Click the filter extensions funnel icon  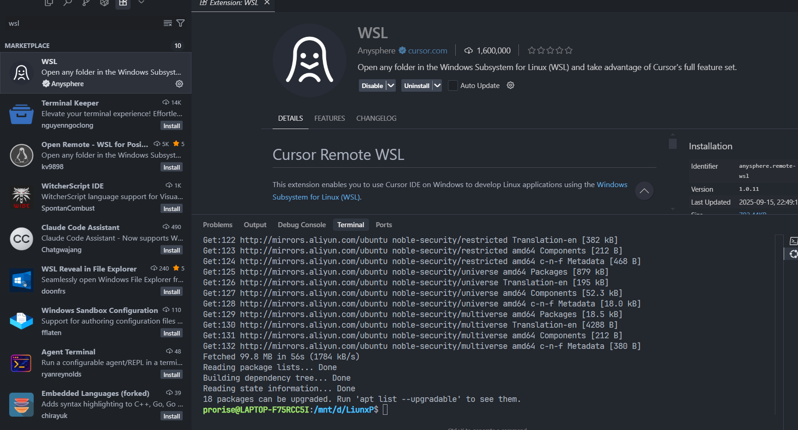click(181, 23)
